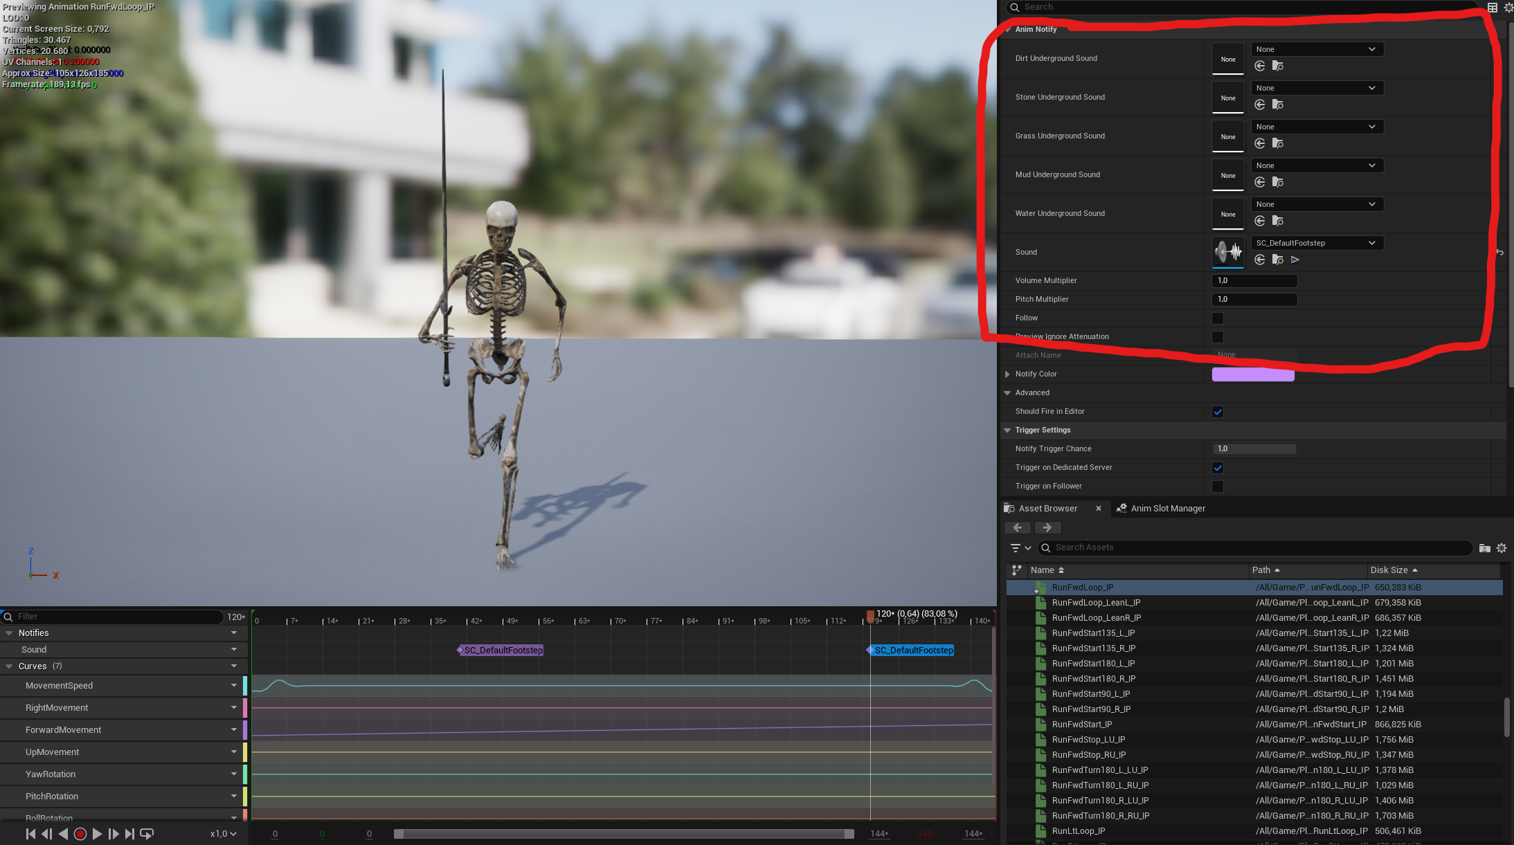Uncheck Should Fire in Editor
1514x845 pixels.
point(1218,412)
